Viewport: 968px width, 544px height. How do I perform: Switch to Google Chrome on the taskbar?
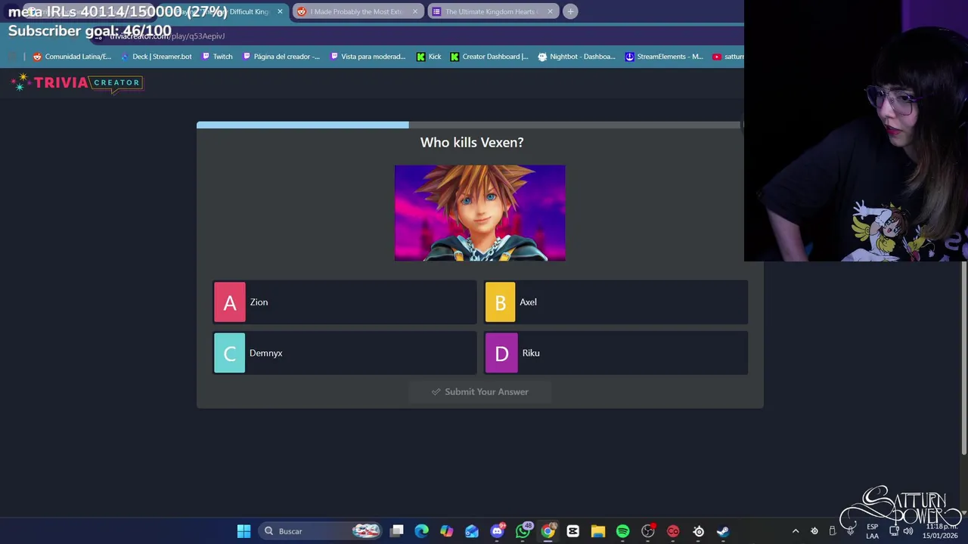click(548, 531)
